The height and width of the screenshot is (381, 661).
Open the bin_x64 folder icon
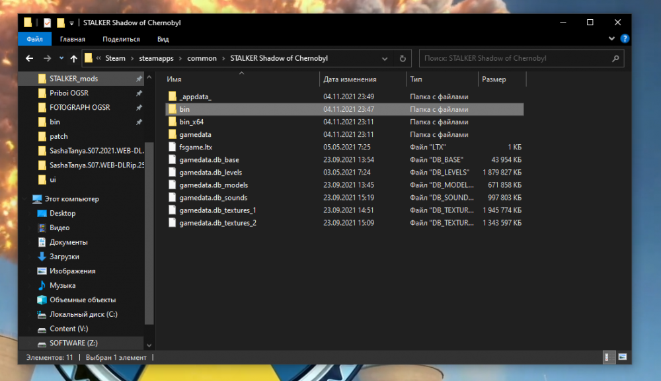click(173, 122)
